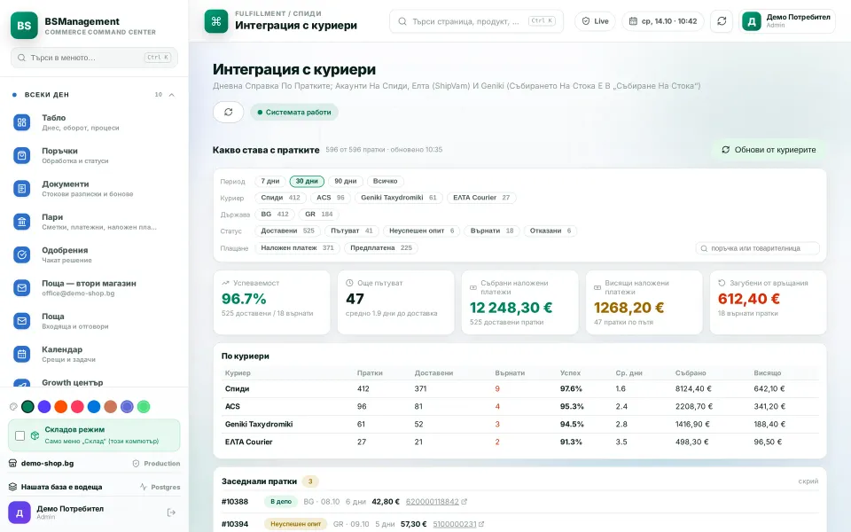Click the logout icon beside Демо Потребител
Screen dimensions: 851x532
point(171,512)
